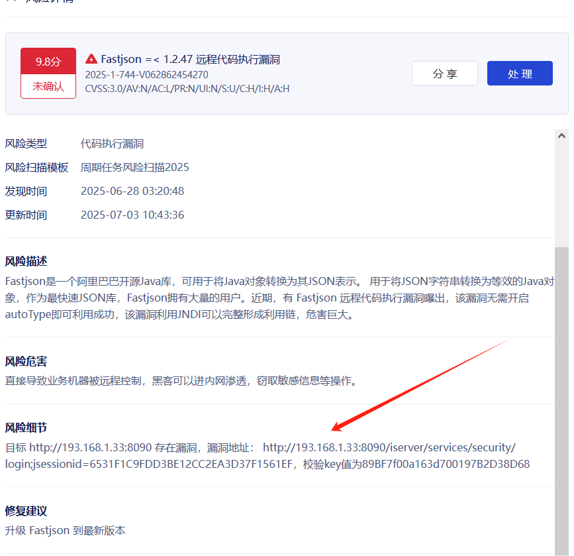Image resolution: width=574 pixels, height=556 pixels.
Task: Open the 分享 share button
Action: point(445,74)
